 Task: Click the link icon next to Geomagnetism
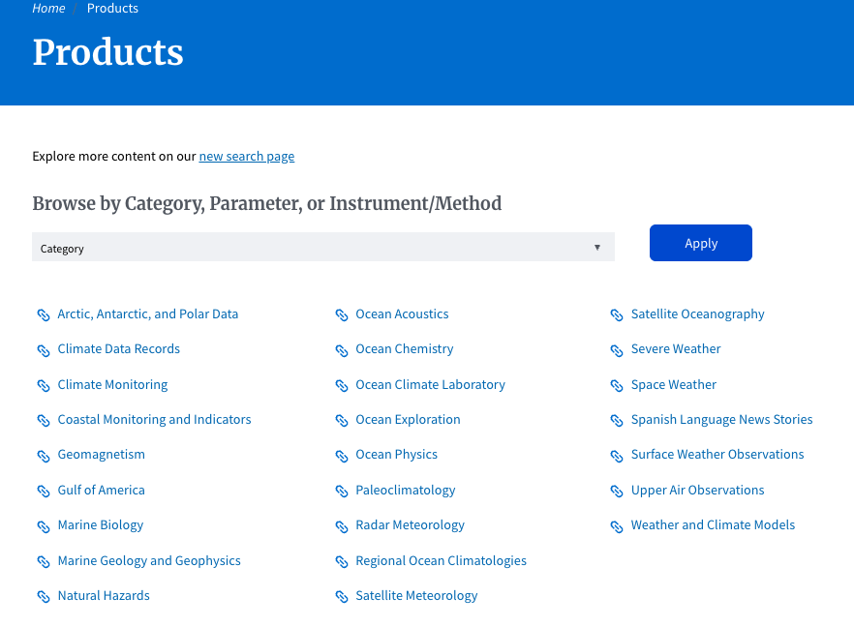(x=44, y=456)
